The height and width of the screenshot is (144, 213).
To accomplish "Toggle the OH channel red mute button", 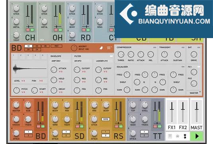I will 56,30.
